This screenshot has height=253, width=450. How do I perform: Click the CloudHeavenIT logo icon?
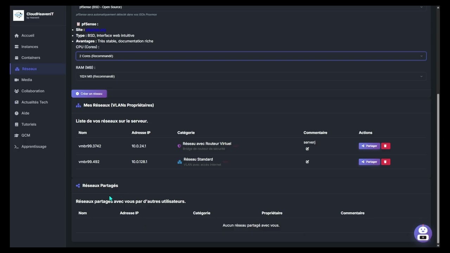(x=19, y=15)
